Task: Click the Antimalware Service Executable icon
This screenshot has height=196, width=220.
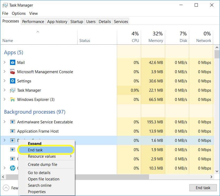Action: pyautogui.click(x=12, y=122)
